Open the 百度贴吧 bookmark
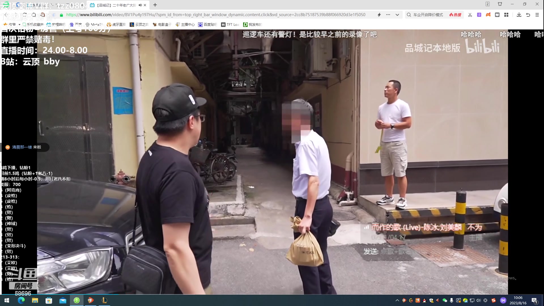 [208, 25]
